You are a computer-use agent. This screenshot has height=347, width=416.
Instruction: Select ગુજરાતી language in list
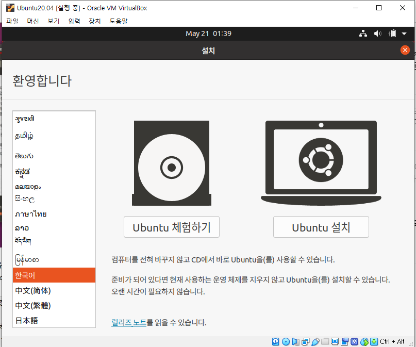54,119
